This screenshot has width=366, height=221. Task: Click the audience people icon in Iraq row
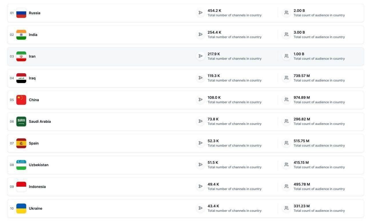point(286,78)
